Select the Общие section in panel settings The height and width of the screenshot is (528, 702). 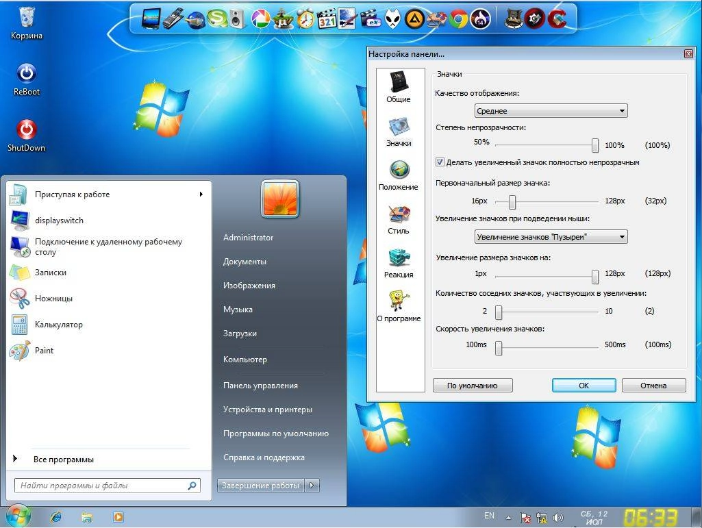(x=399, y=86)
